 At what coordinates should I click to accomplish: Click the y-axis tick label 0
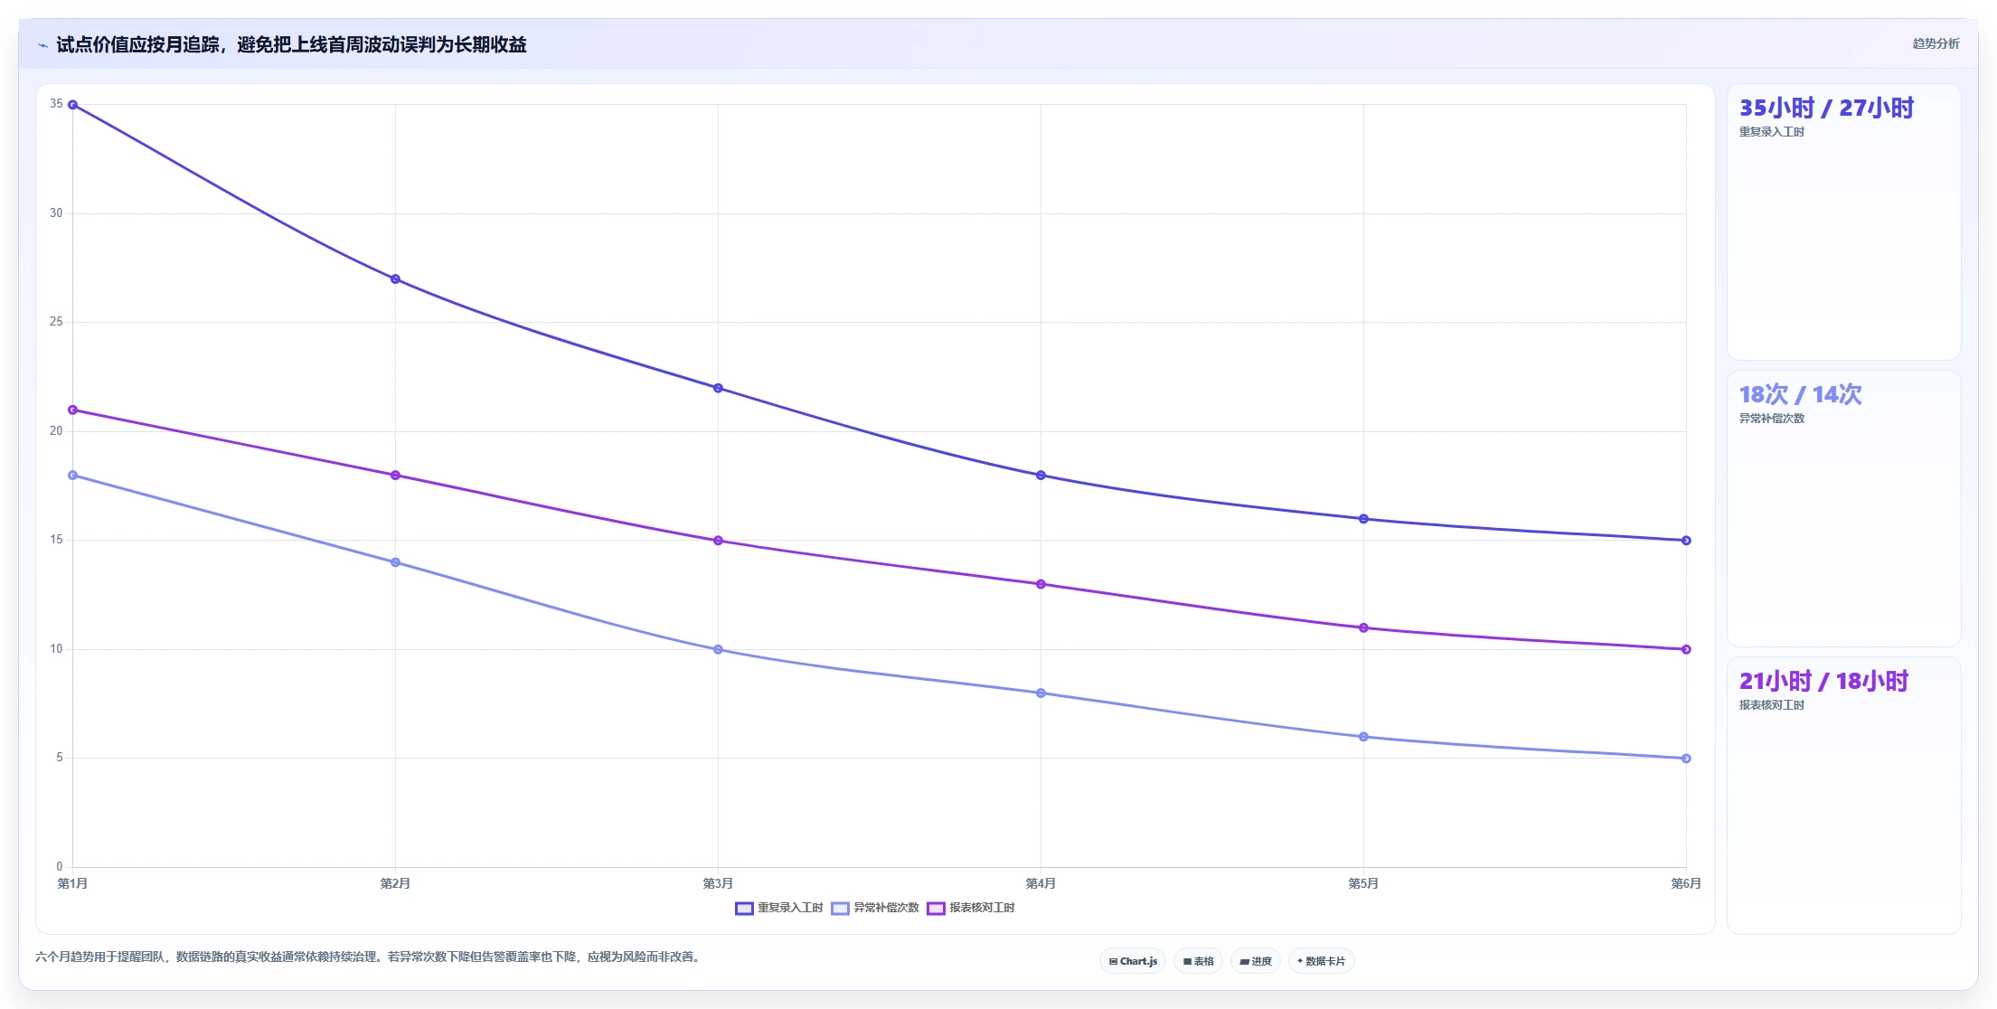click(60, 867)
